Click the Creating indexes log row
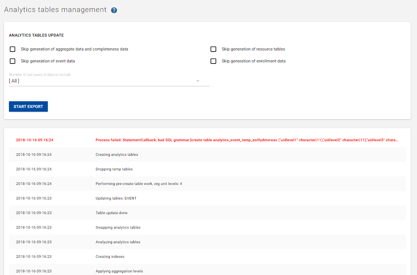Screen dimensions: 417x275 tap(110, 257)
